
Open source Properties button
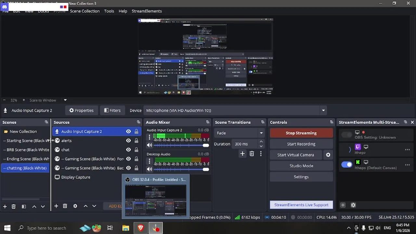[81, 110]
